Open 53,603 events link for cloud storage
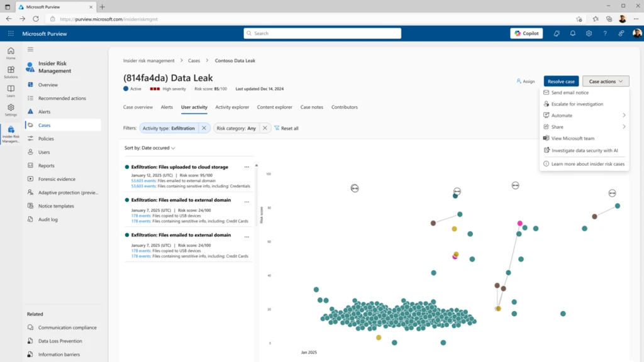The height and width of the screenshot is (362, 644). [143, 180]
